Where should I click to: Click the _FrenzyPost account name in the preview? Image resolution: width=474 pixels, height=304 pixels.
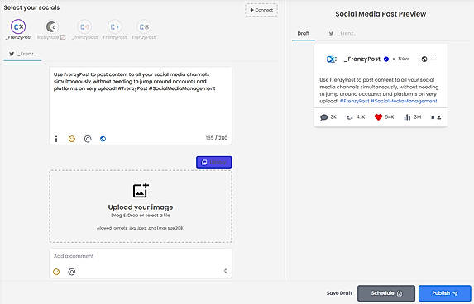point(361,59)
